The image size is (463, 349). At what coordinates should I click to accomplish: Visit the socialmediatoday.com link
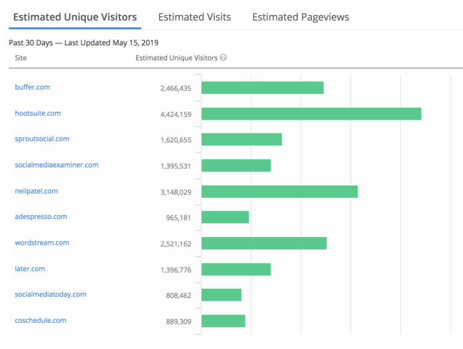[x=51, y=294]
